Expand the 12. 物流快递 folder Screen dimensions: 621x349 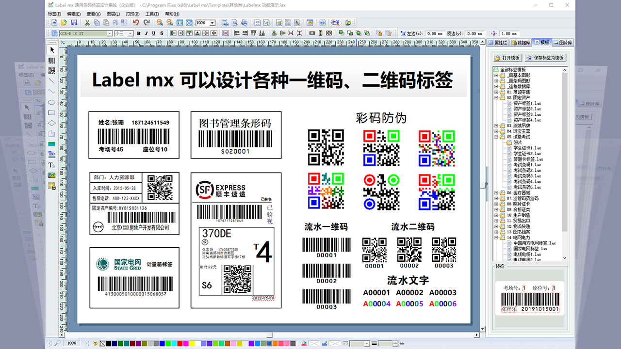coord(496,226)
